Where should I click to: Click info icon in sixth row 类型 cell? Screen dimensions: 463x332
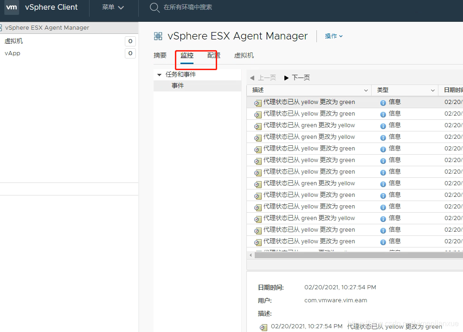383,161
